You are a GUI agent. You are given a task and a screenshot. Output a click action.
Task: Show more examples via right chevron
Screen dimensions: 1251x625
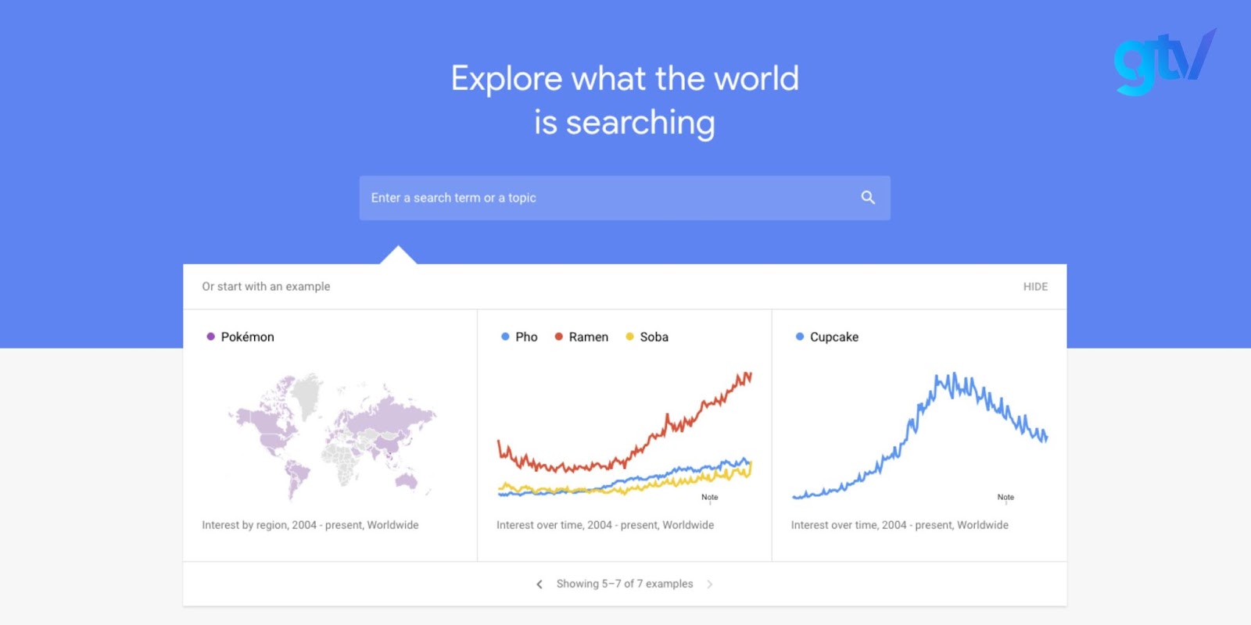click(710, 584)
